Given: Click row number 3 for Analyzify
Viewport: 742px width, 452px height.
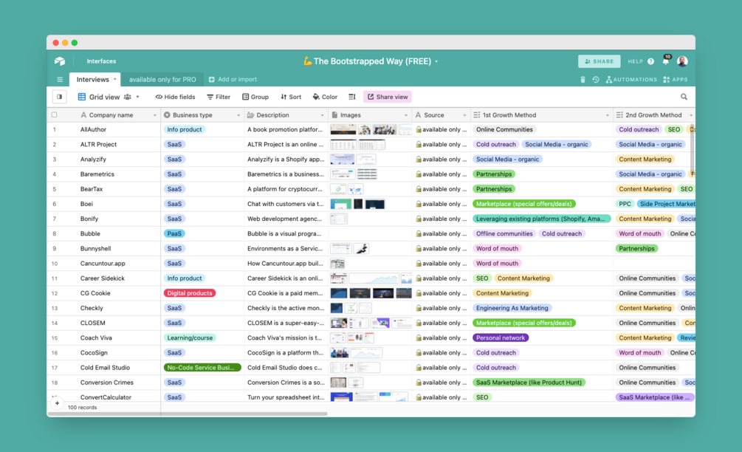Looking at the screenshot, I should coord(55,160).
